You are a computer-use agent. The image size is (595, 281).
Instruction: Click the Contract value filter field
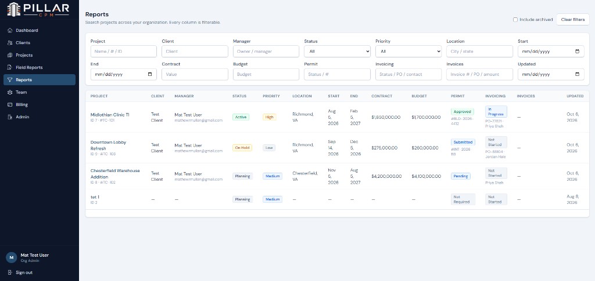(195, 74)
